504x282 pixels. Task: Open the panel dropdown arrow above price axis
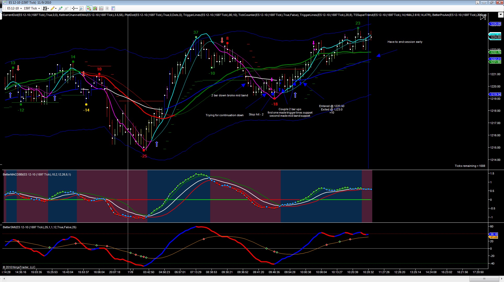point(501,15)
